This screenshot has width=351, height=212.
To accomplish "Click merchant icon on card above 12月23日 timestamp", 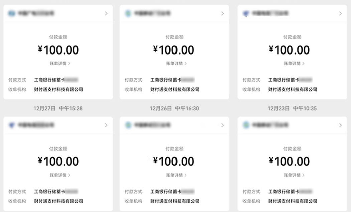I will [246, 14].
